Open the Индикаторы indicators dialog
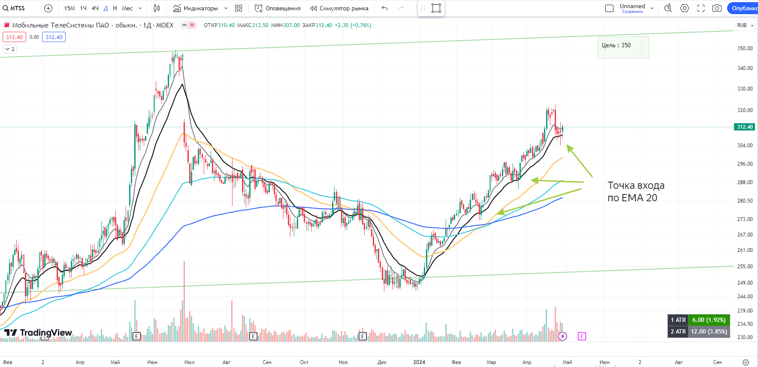The image size is (758, 367). [x=196, y=8]
